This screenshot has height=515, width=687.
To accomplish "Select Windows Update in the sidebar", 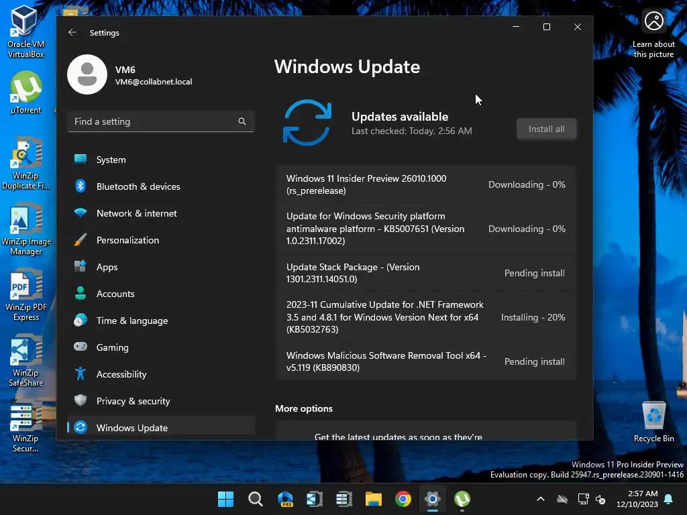I will 161,427.
